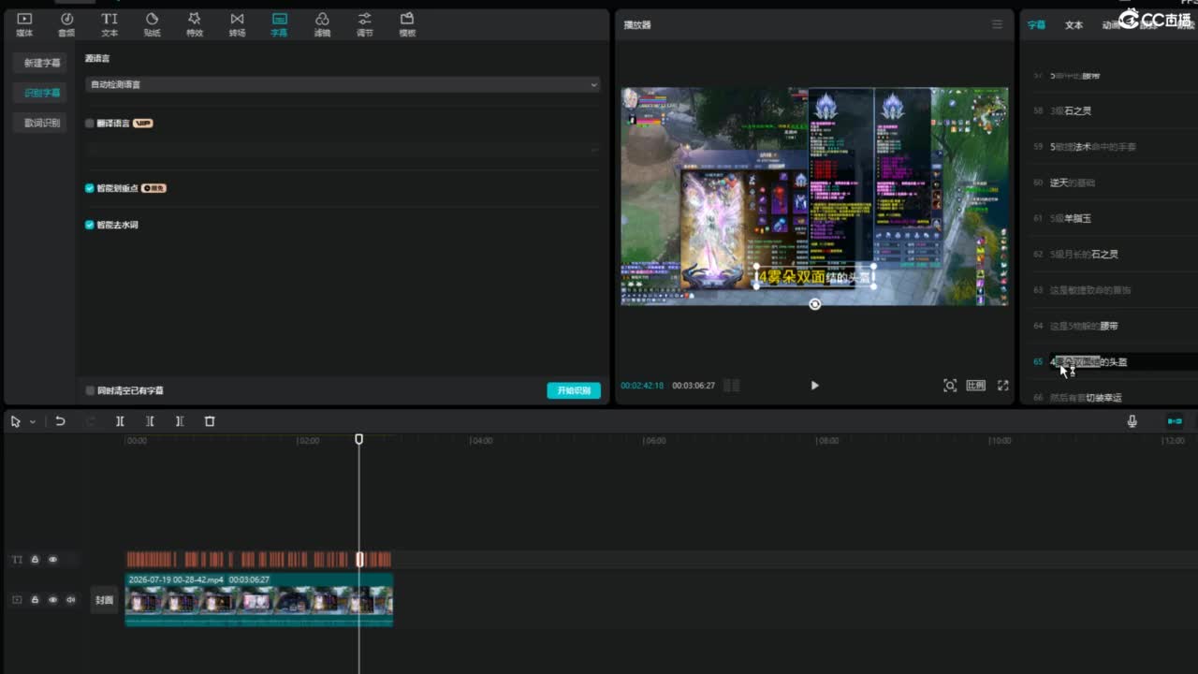Open the 特效 effects panel

[x=194, y=24]
